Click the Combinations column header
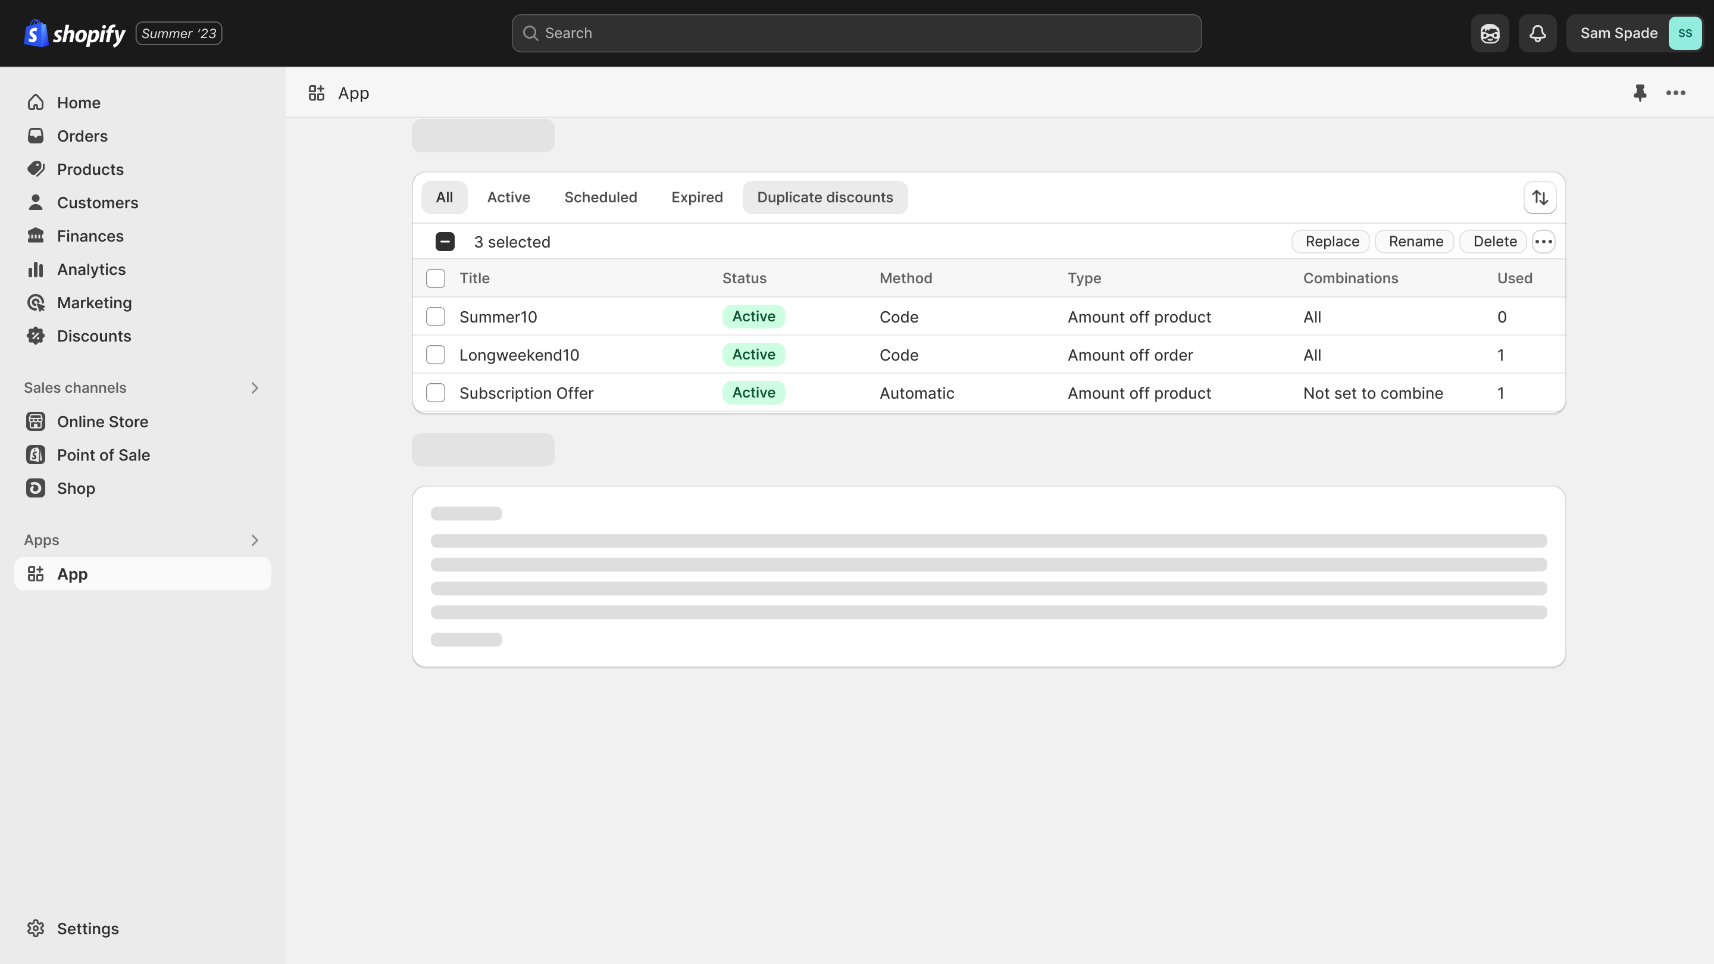This screenshot has height=964, width=1714. tap(1351, 278)
